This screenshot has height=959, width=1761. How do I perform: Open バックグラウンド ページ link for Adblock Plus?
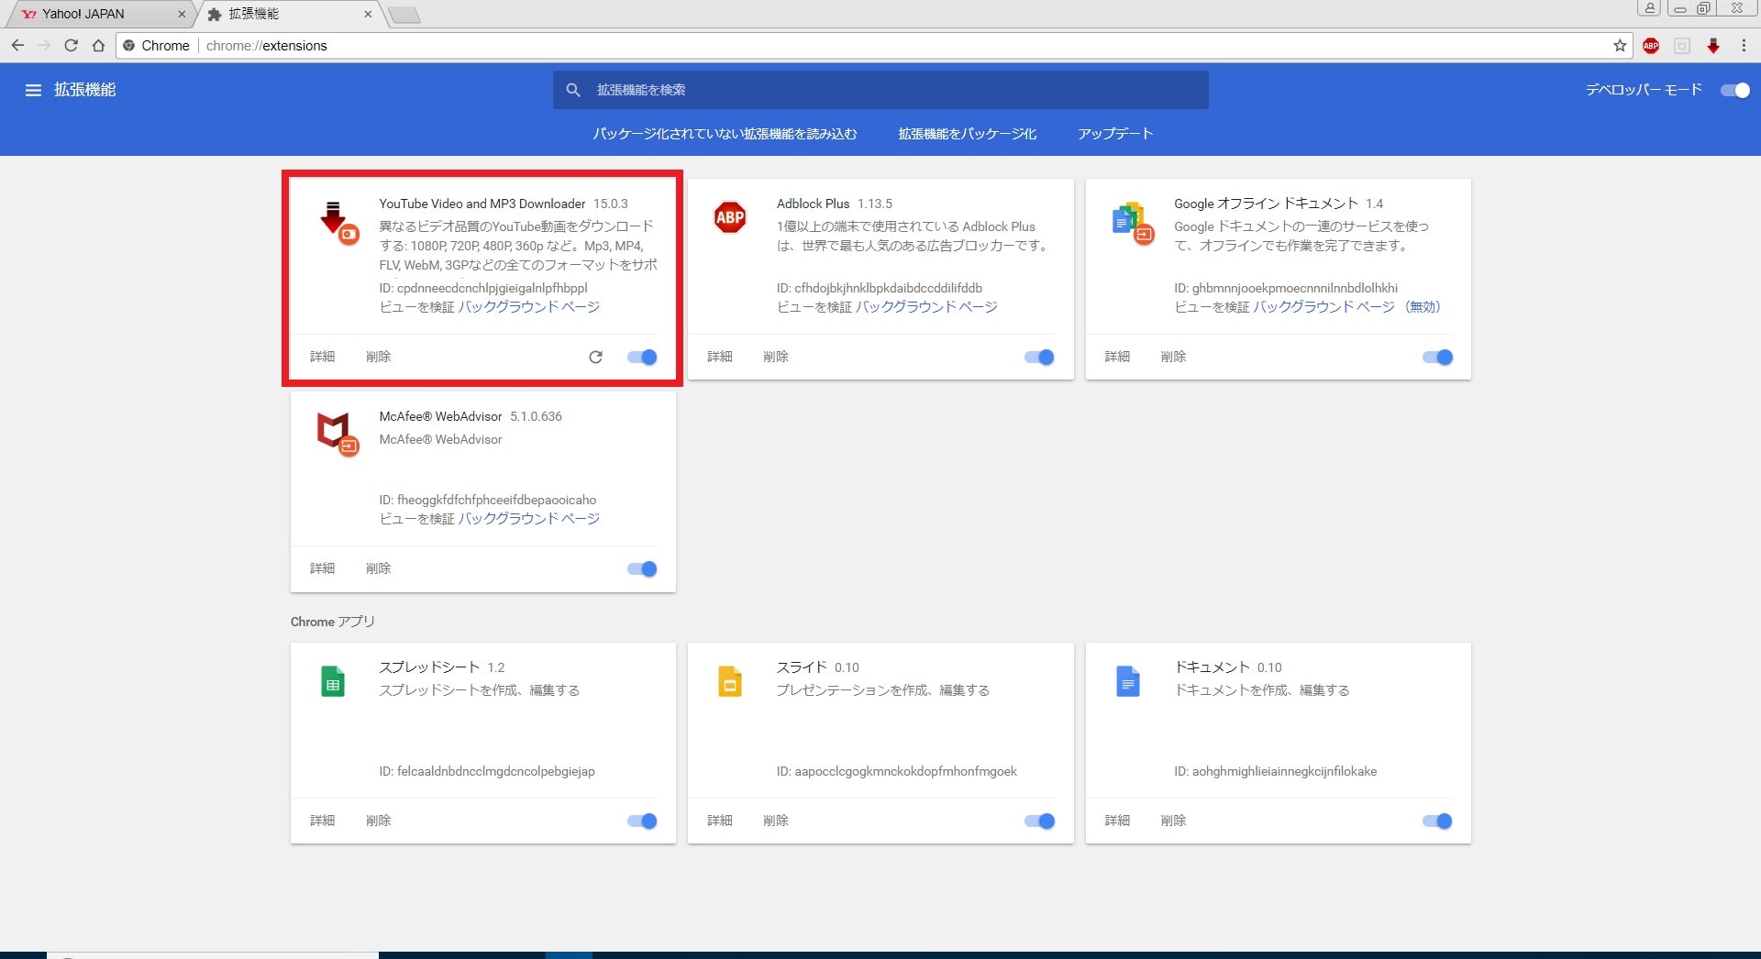926,307
